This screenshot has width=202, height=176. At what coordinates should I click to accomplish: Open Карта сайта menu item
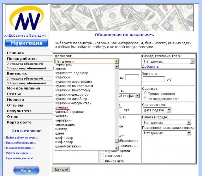29,122
